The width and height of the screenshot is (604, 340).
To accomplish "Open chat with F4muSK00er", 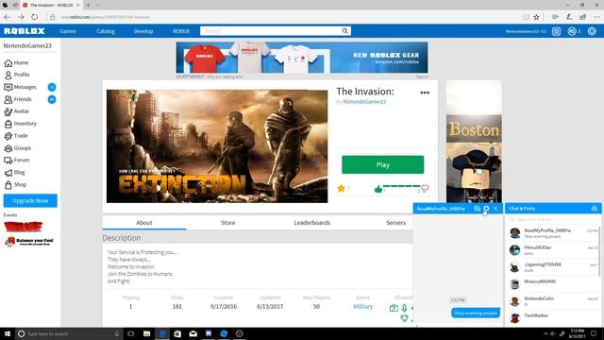I will [x=553, y=249].
